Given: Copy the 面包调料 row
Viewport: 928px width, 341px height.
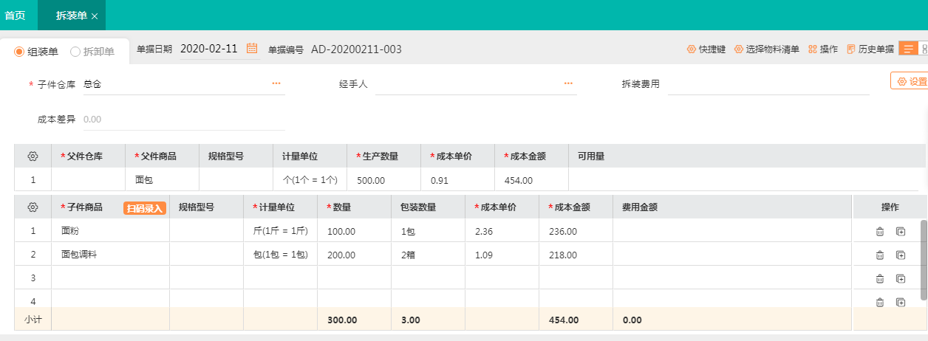Looking at the screenshot, I should point(901,255).
